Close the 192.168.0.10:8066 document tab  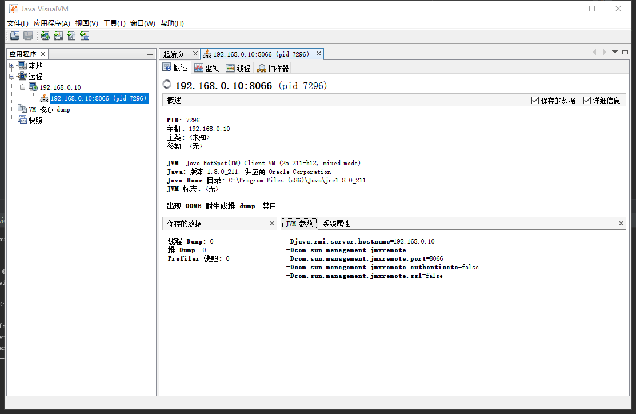coord(319,54)
